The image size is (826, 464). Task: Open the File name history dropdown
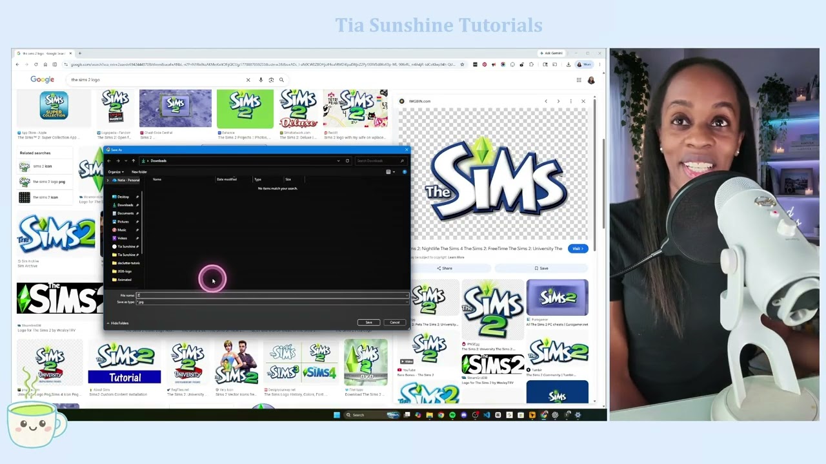[407, 295]
